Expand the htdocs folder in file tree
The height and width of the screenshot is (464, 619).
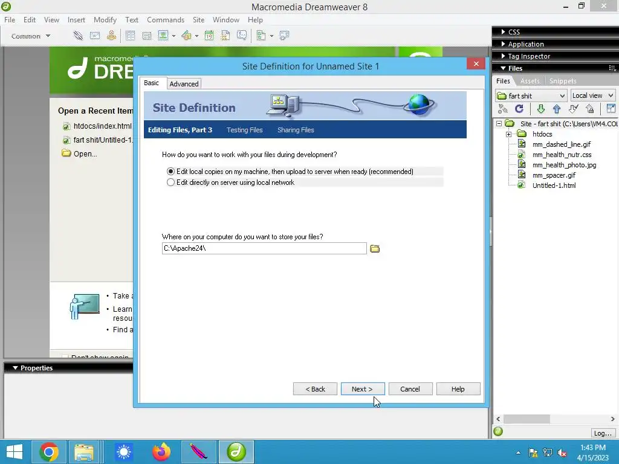point(508,134)
